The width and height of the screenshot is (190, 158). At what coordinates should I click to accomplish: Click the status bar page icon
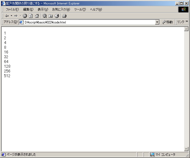3,155
